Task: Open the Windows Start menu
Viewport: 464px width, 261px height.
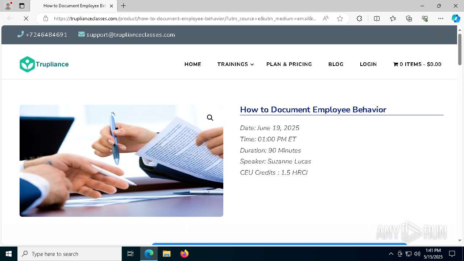Action: pos(9,254)
